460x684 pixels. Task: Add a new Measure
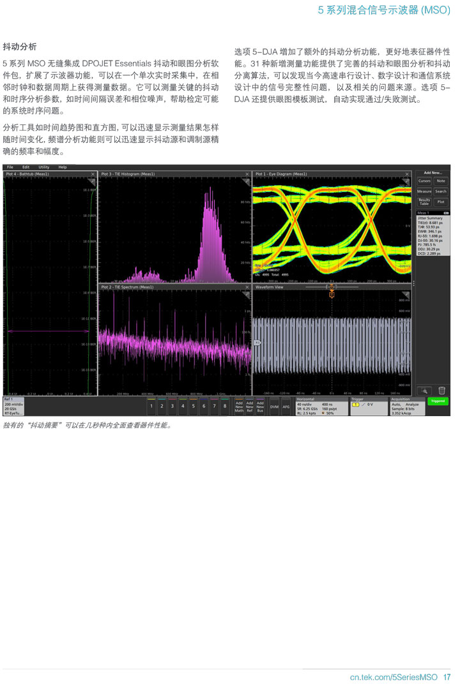[x=424, y=191]
